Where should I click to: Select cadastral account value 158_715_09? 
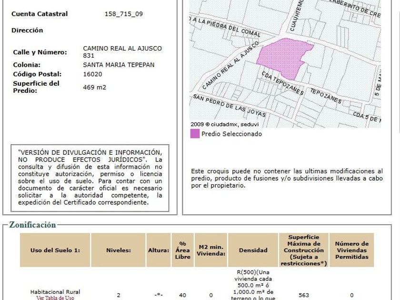(x=124, y=14)
